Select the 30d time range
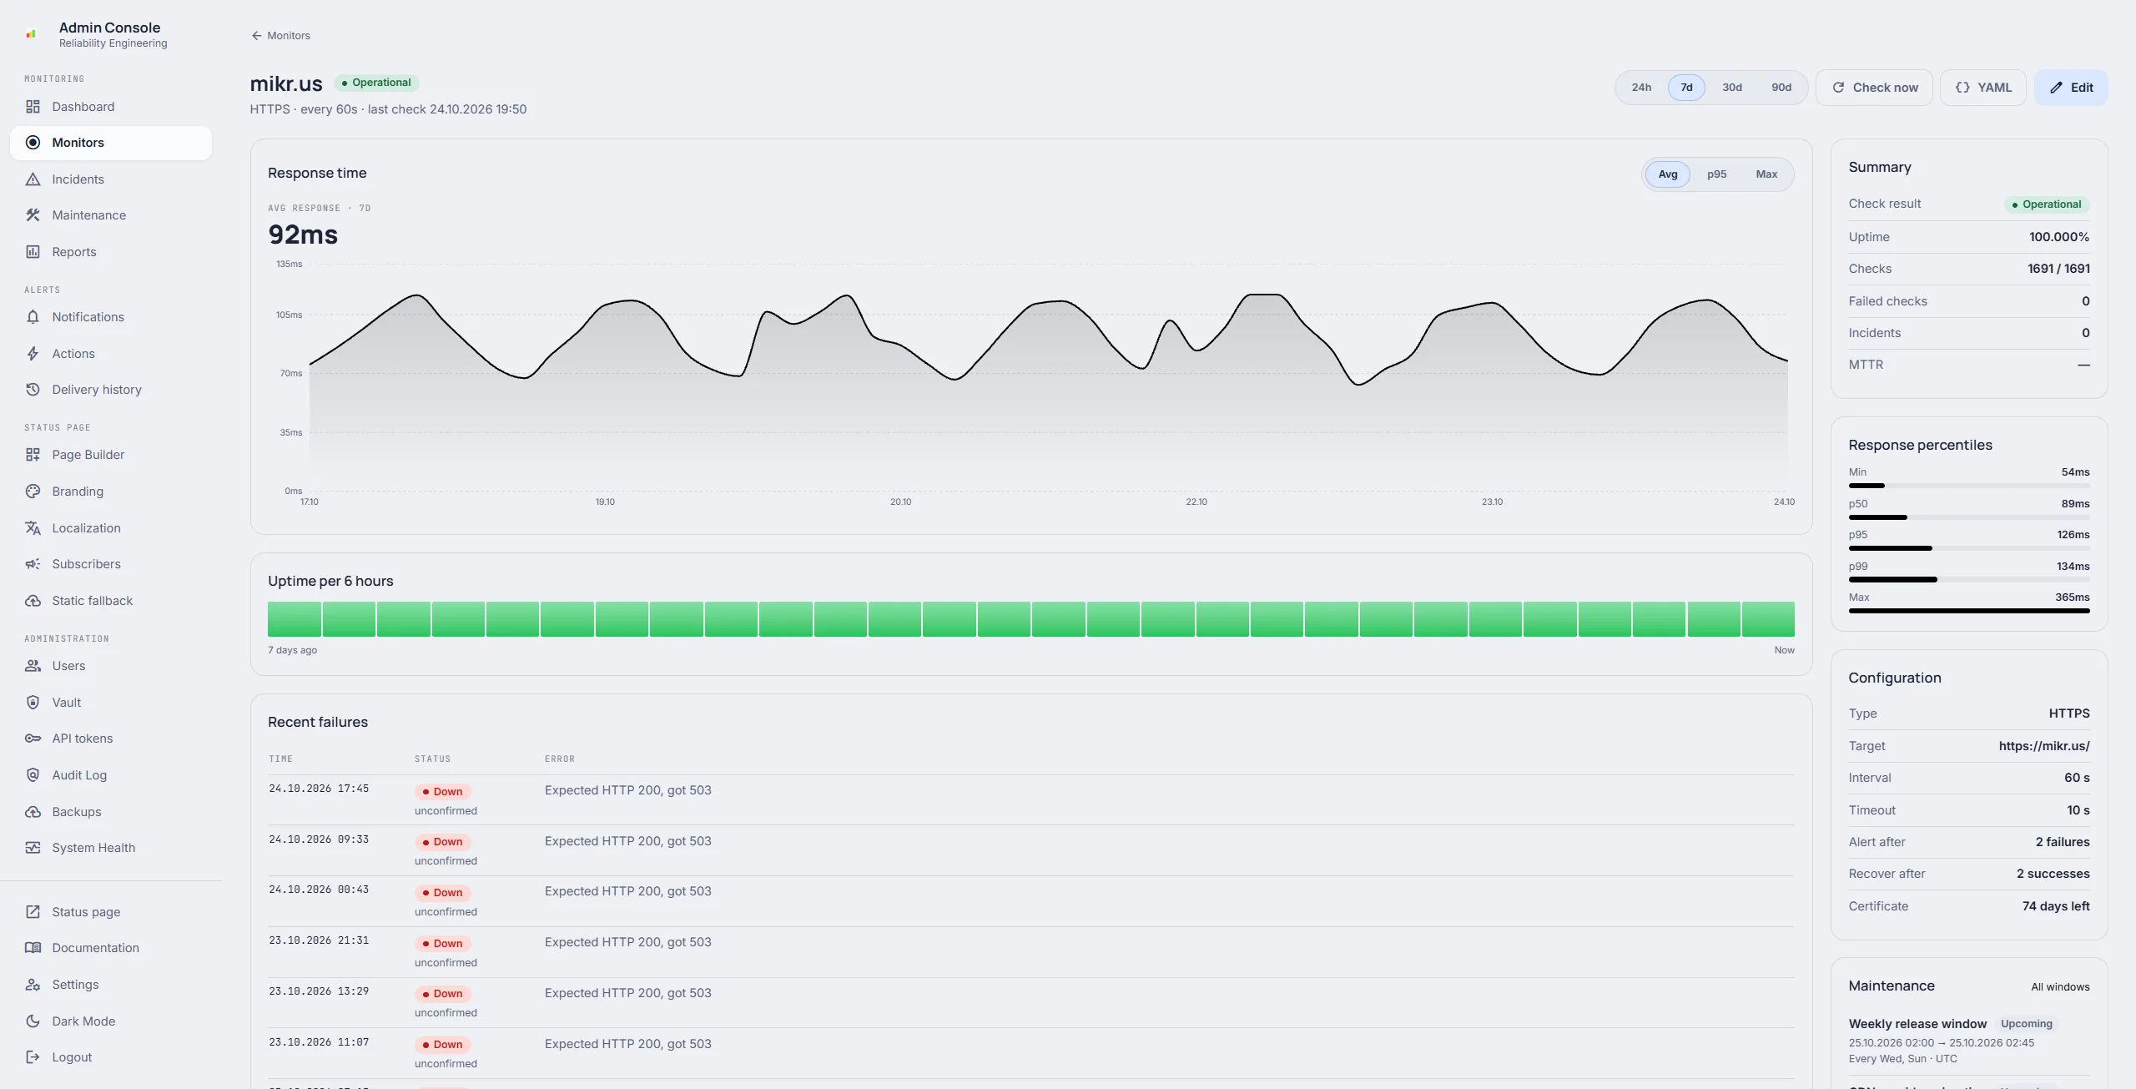Viewport: 2136px width, 1089px height. [1732, 88]
